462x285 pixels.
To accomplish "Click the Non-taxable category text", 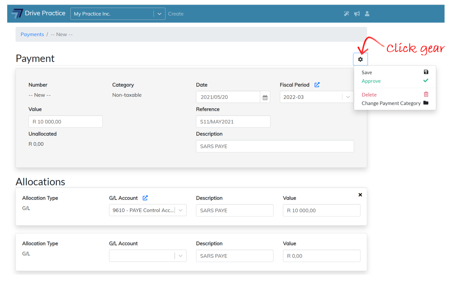I will [127, 95].
